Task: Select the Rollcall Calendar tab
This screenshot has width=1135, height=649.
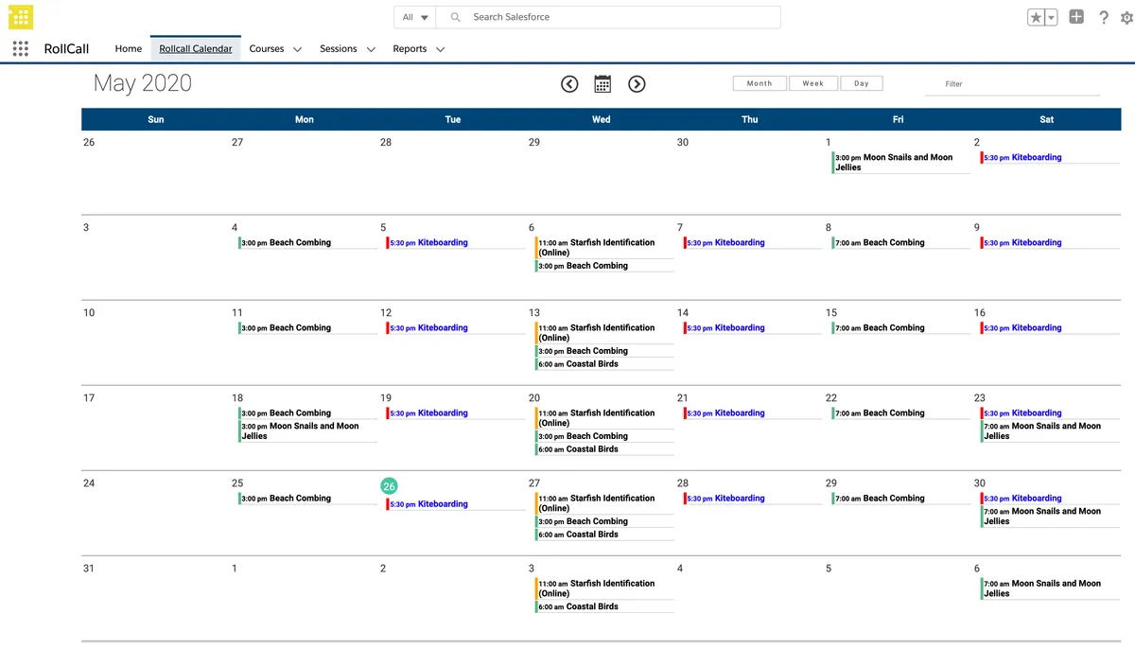Action: coord(196,49)
